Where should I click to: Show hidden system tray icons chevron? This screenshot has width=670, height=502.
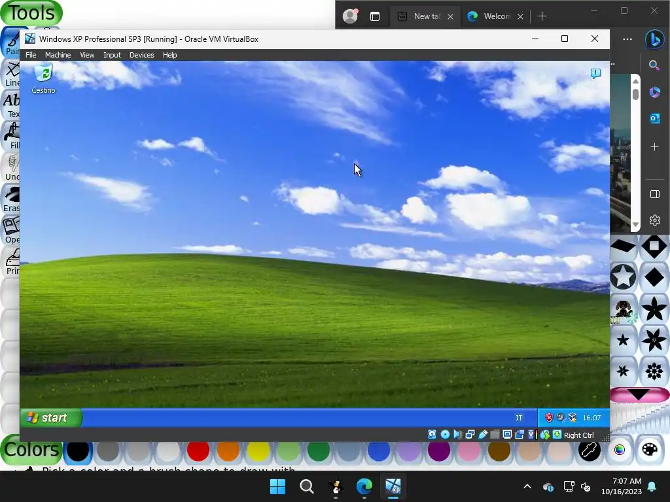[527, 486]
